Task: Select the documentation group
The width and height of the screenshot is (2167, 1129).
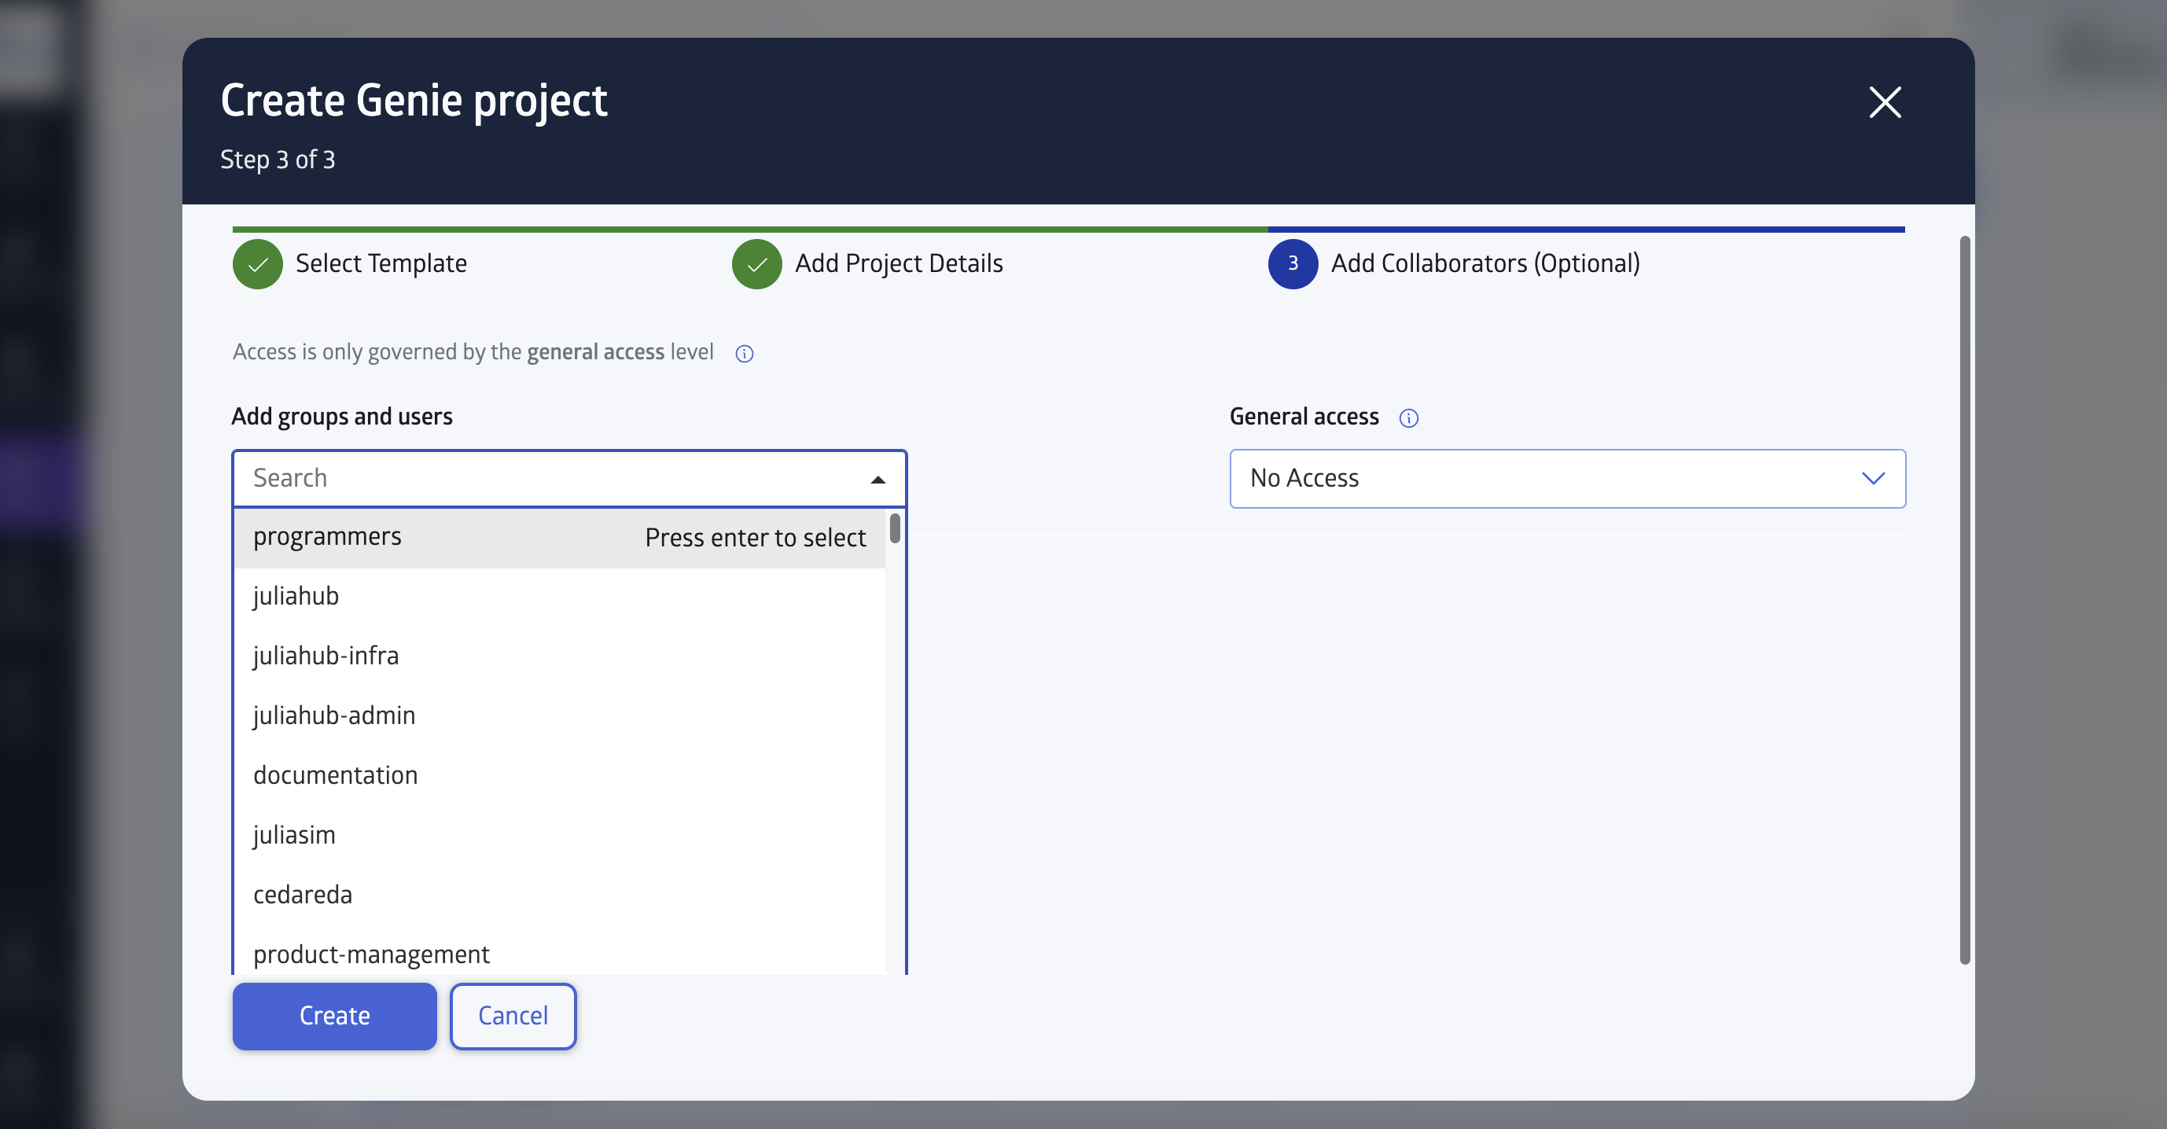Action: click(336, 774)
